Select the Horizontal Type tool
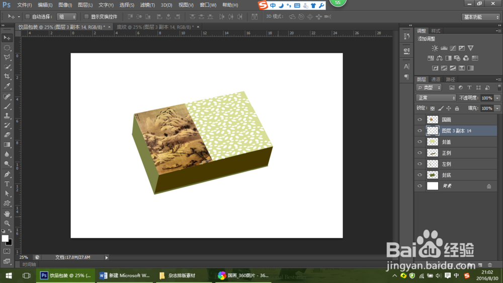 (x=7, y=184)
